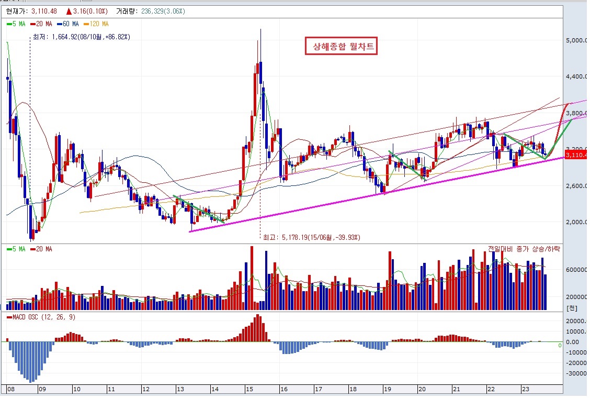Select year 15 on the time axis

(x=249, y=390)
